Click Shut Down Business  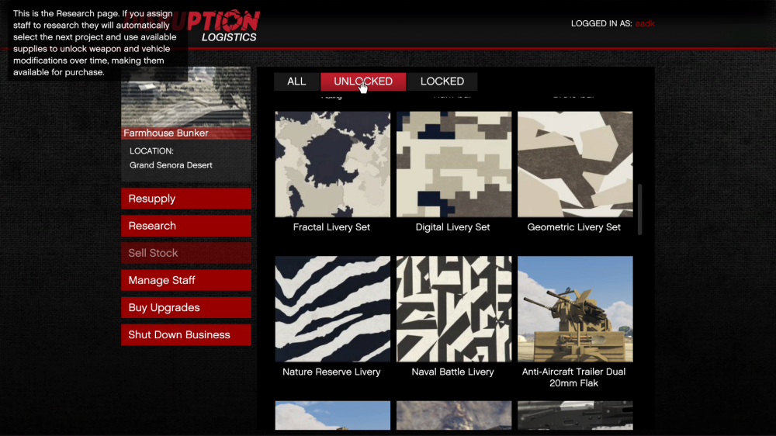point(186,334)
